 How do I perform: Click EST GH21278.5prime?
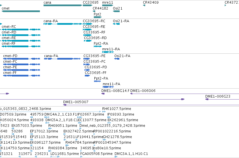click(x=104, y=140)
